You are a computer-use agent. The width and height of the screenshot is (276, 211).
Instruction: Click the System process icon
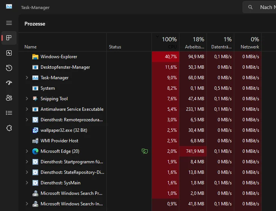[35, 88]
